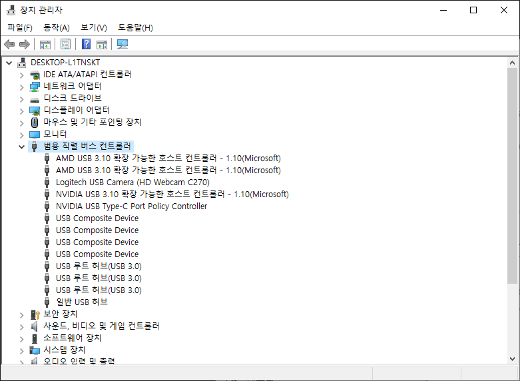Click the vertical scrollbar thumb
Viewport: 520px width, 381px height.
[512, 176]
